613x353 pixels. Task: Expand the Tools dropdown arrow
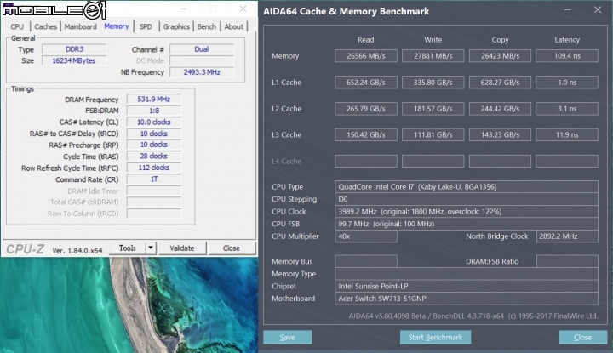[x=151, y=248]
